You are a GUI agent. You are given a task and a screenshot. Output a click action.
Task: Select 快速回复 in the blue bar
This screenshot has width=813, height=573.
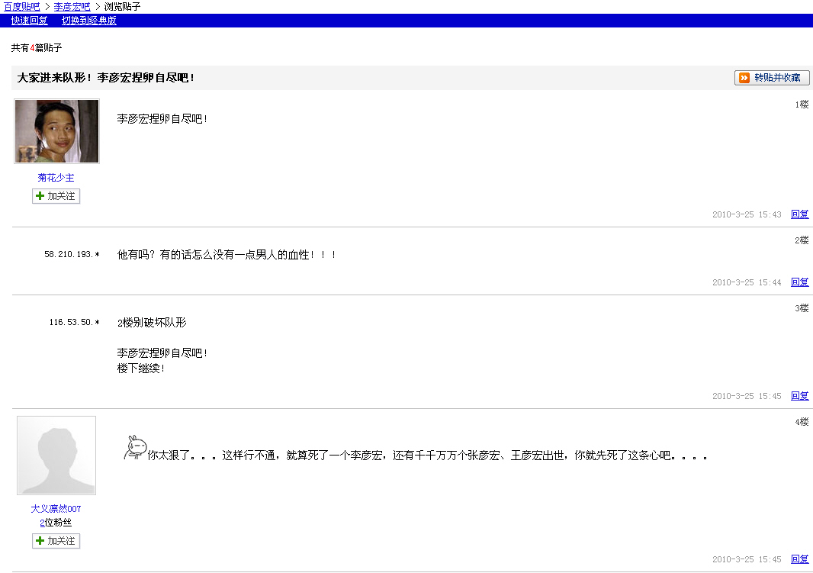[29, 21]
